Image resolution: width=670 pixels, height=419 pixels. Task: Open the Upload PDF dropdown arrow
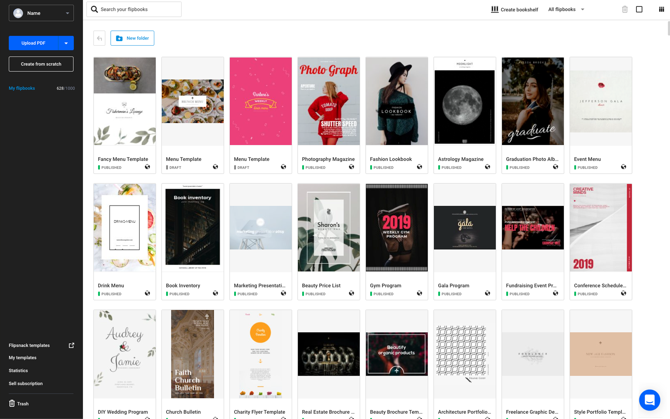(66, 43)
